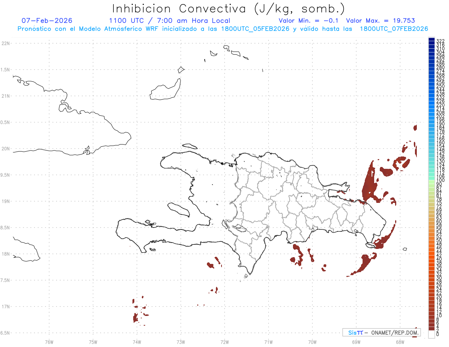Click the "76W" longitude label
449x347 pixels.
(49, 342)
